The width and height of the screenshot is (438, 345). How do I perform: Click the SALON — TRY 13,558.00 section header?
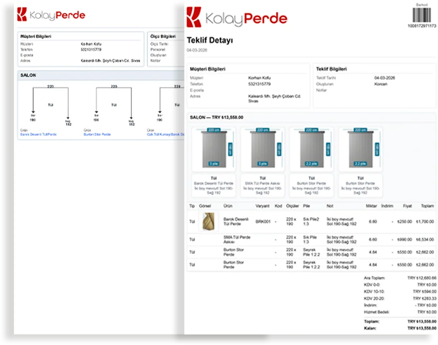point(216,117)
